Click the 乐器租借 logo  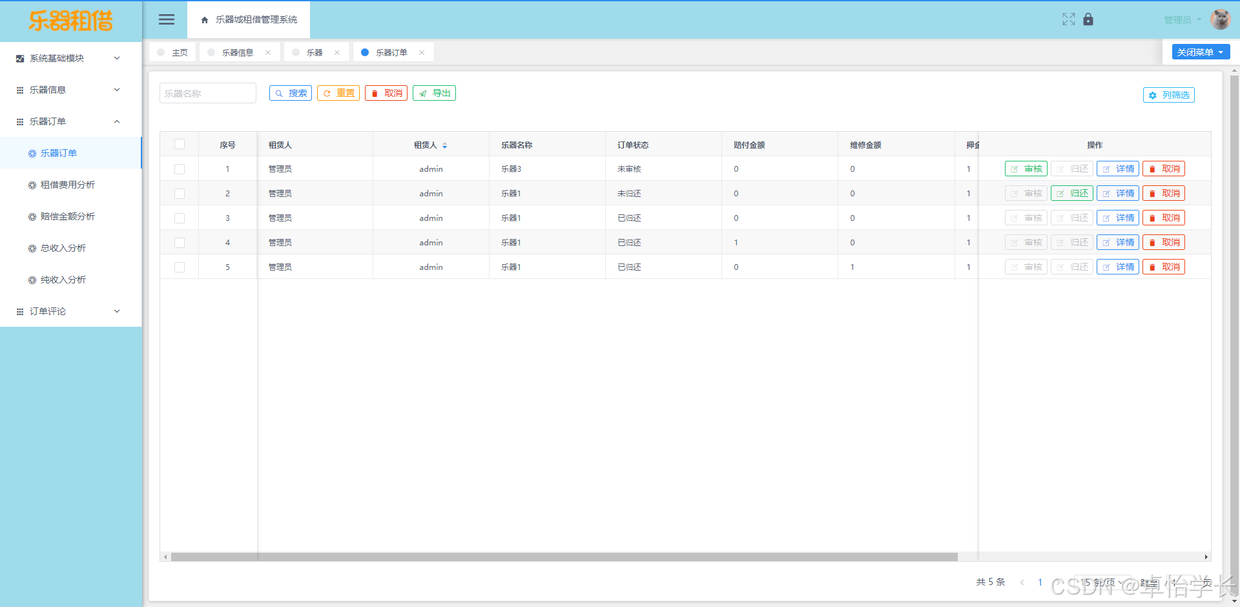tap(71, 21)
